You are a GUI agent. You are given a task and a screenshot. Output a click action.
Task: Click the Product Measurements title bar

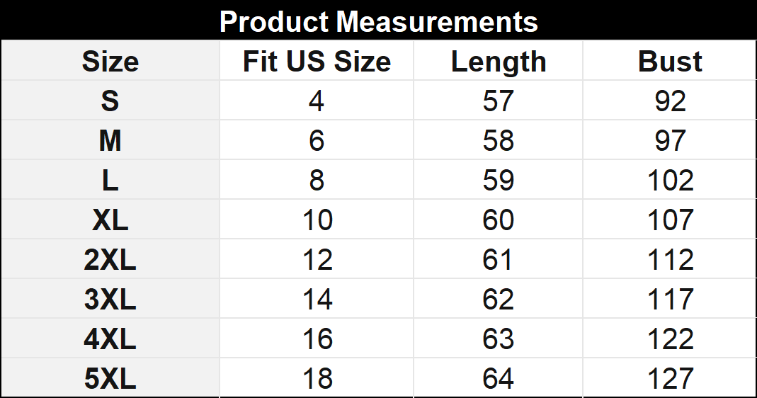(x=378, y=21)
